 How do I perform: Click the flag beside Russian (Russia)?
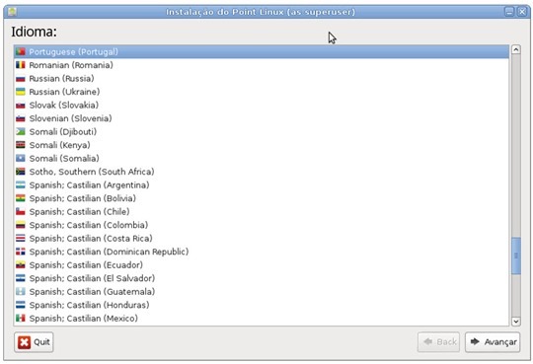[x=21, y=79]
